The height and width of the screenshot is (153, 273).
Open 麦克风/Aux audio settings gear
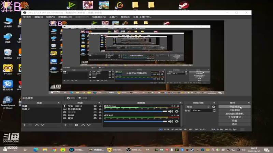click(177, 112)
